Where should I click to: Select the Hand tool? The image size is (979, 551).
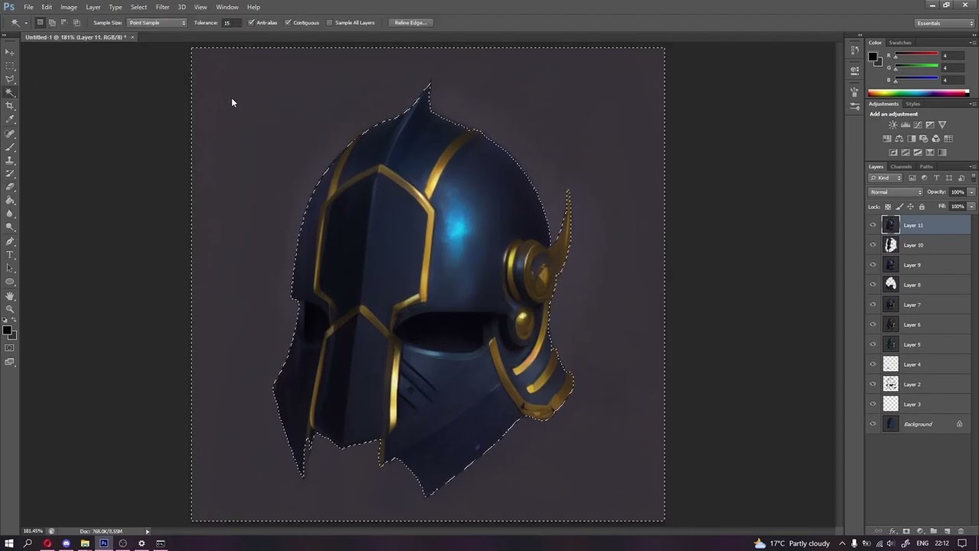10,296
